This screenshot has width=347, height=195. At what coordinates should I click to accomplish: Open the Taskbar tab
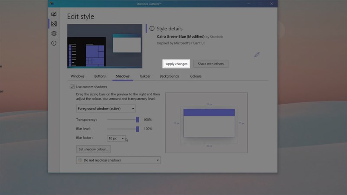(x=145, y=76)
